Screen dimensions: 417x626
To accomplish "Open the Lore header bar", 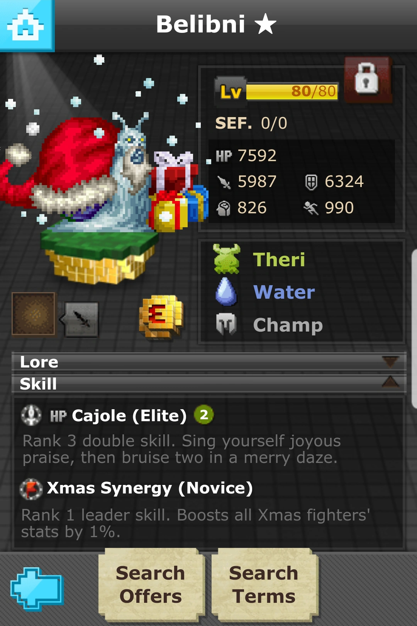I will pyautogui.click(x=209, y=362).
